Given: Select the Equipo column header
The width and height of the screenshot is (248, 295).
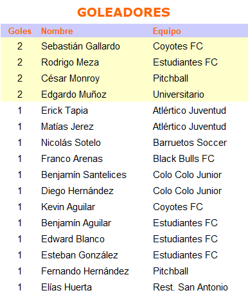Looking at the screenshot, I should point(167,31).
